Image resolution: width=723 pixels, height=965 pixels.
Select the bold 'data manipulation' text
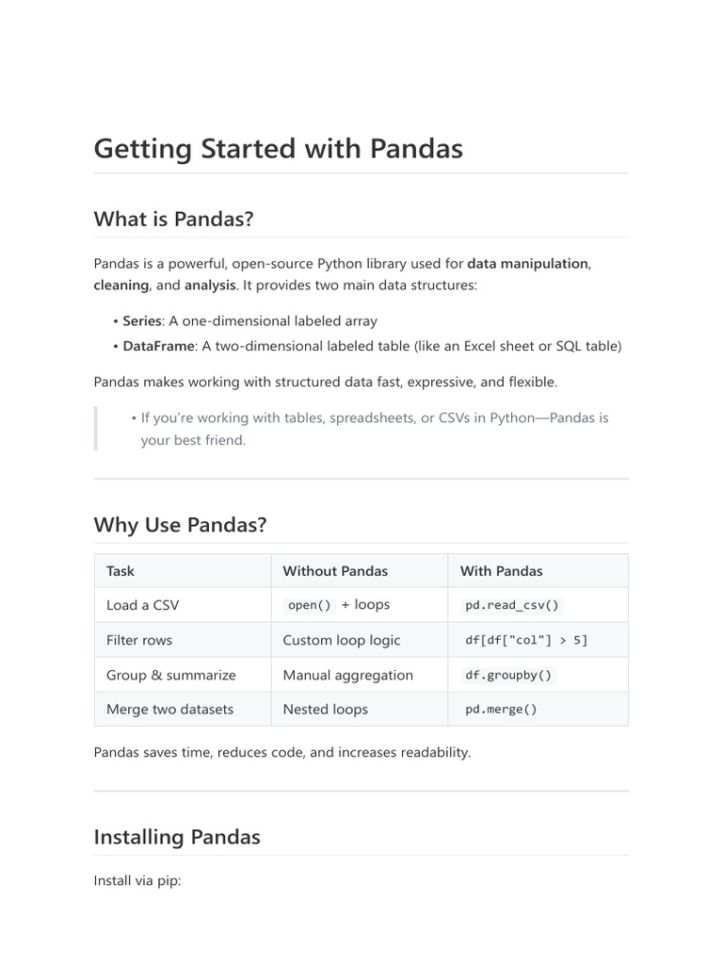point(528,264)
